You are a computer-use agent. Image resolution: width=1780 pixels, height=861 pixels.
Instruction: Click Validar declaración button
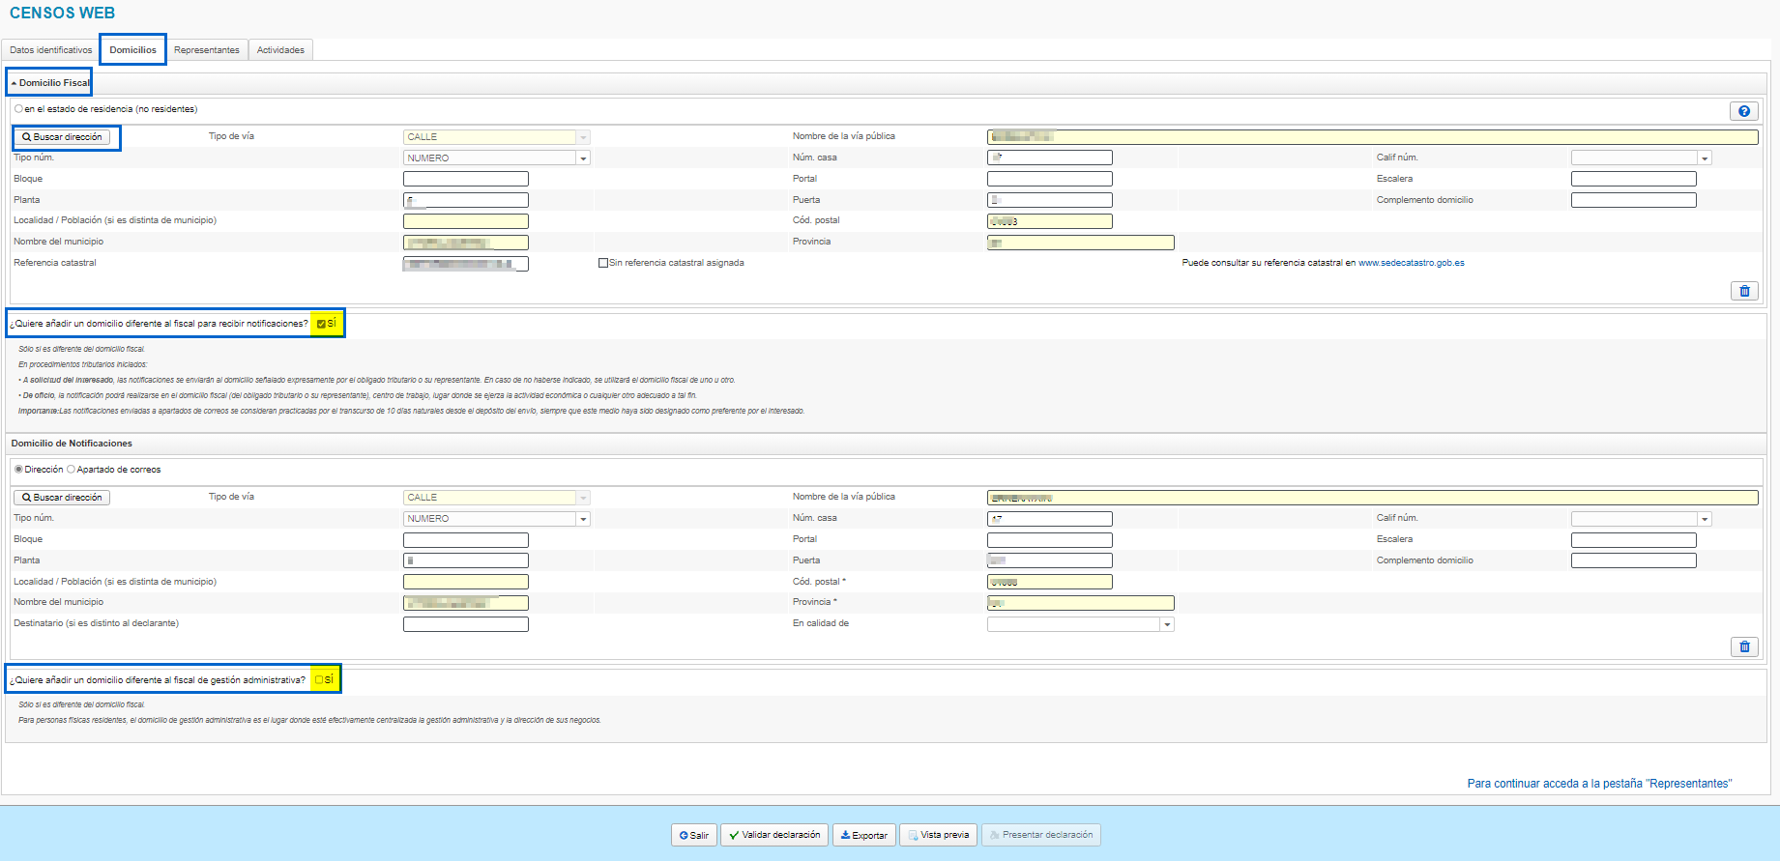click(773, 835)
